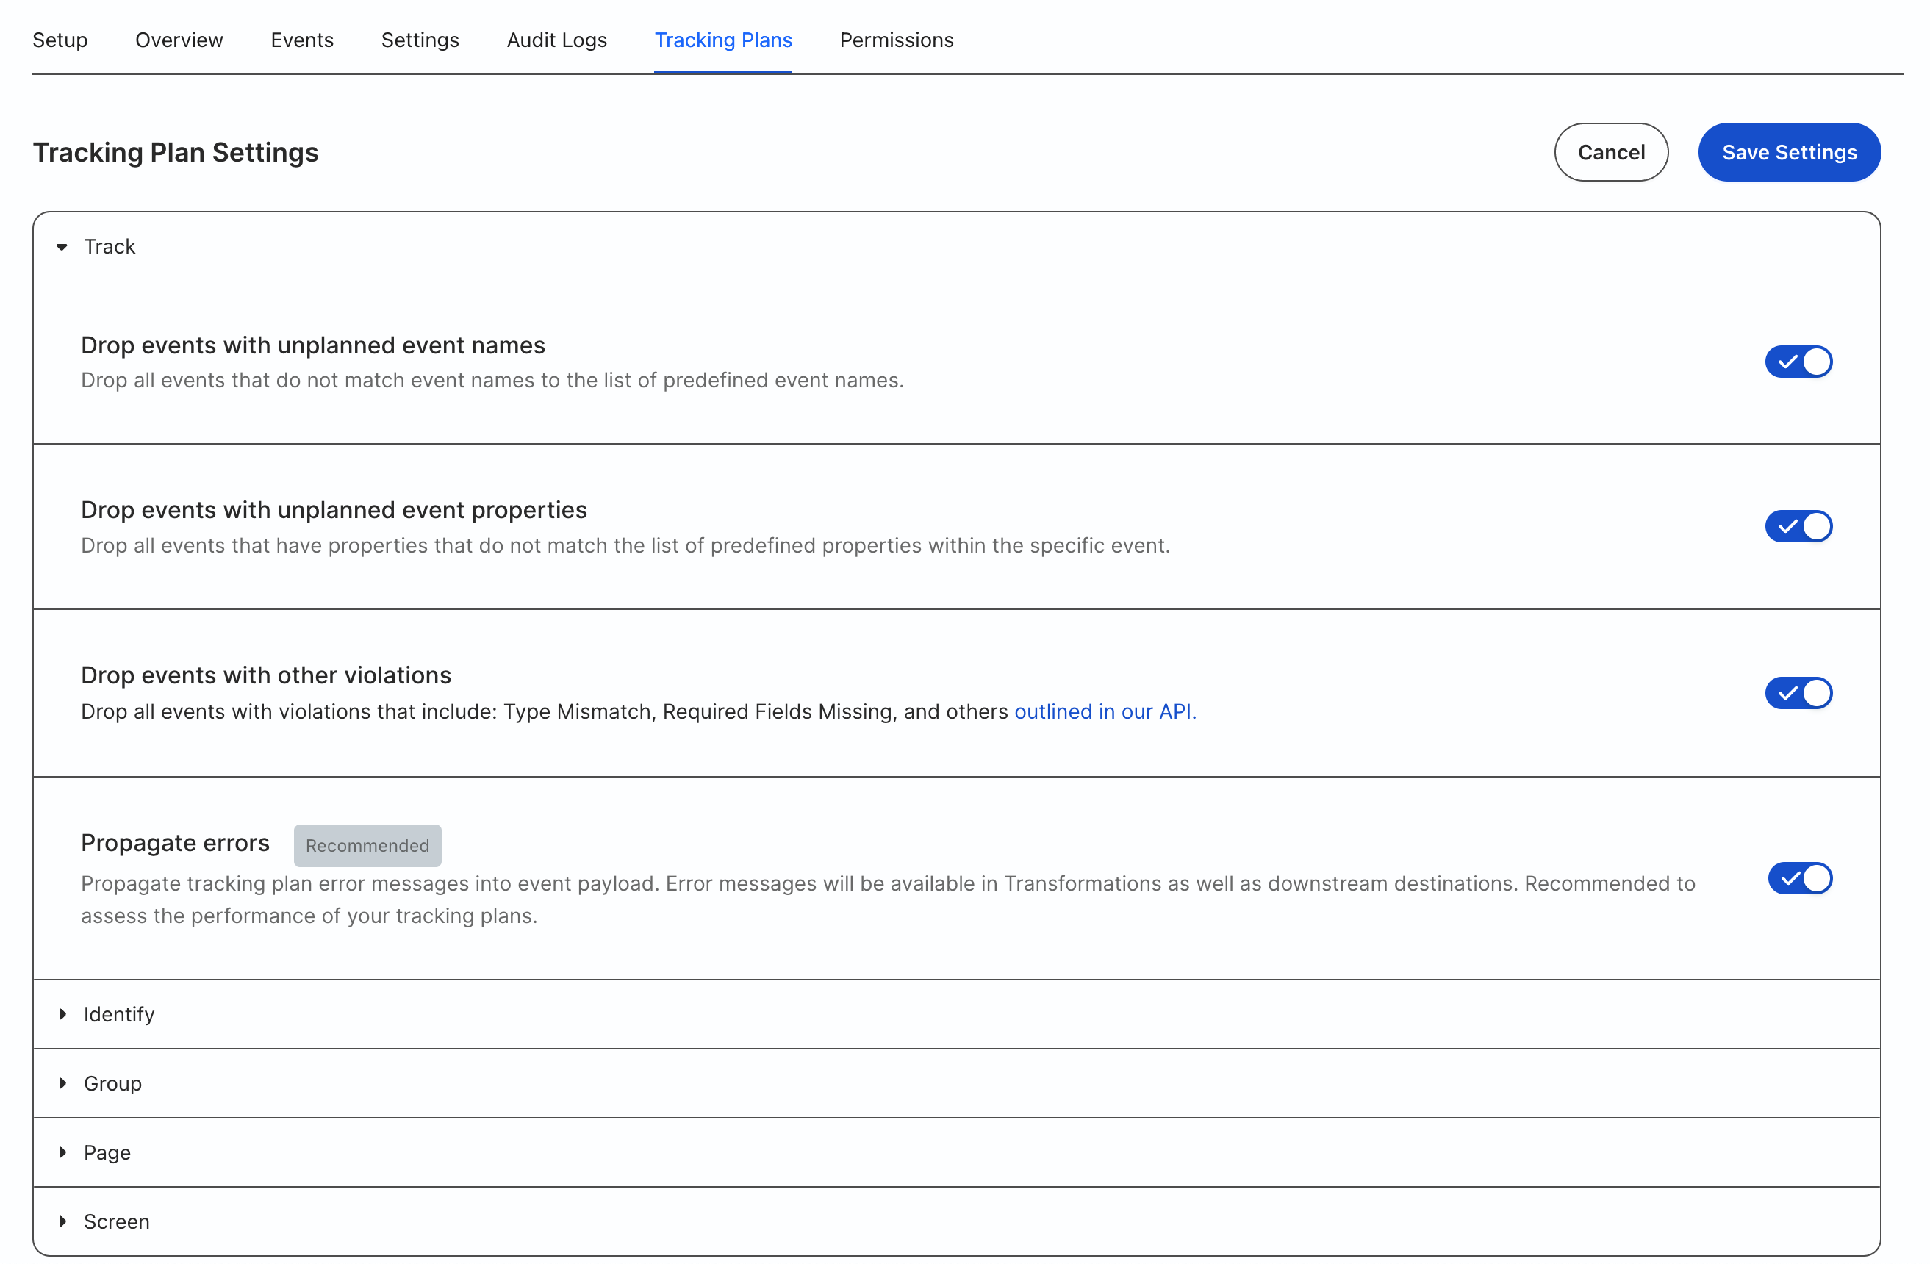
Task: Open the Settings tab
Action: tap(420, 40)
